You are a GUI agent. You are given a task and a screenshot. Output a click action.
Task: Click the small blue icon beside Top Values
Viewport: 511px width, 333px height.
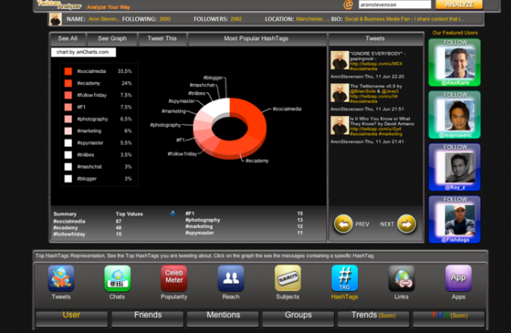tap(173, 213)
